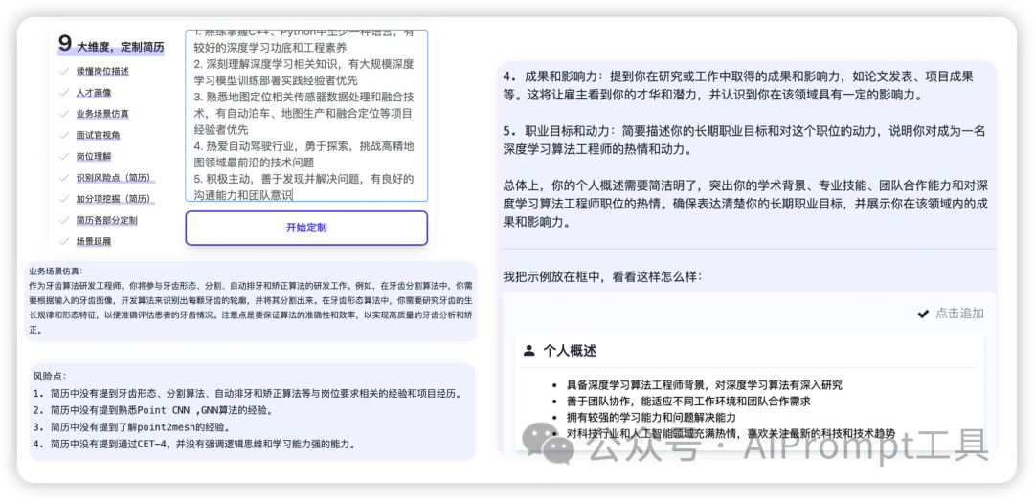The width and height of the screenshot is (1034, 500).
Task: Click the 个人概述 section title
Action: 570,351
